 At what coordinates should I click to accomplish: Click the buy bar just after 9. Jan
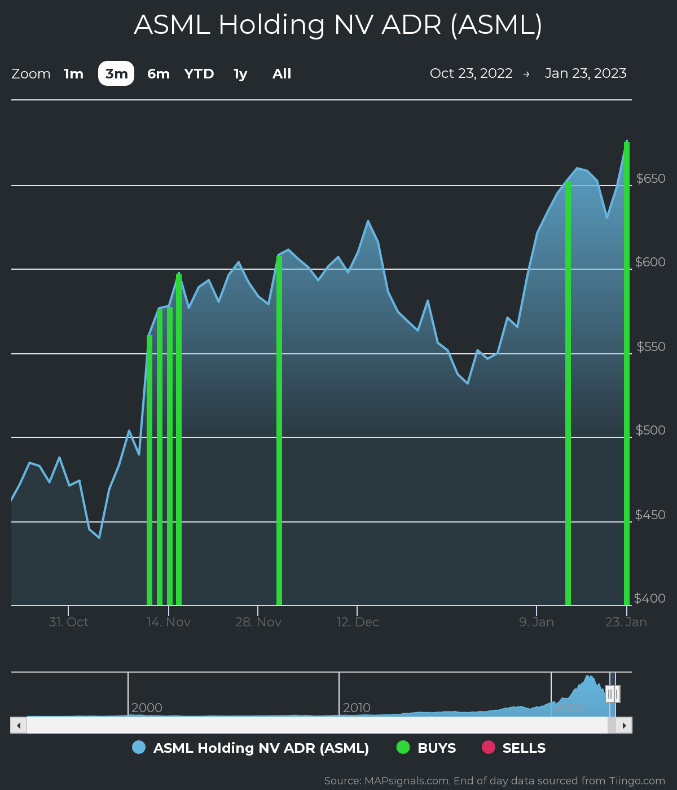click(x=568, y=393)
